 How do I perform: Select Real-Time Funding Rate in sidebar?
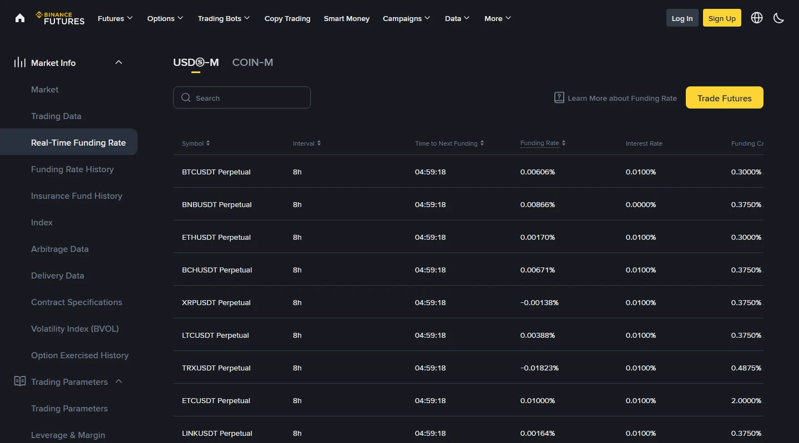(x=69, y=142)
